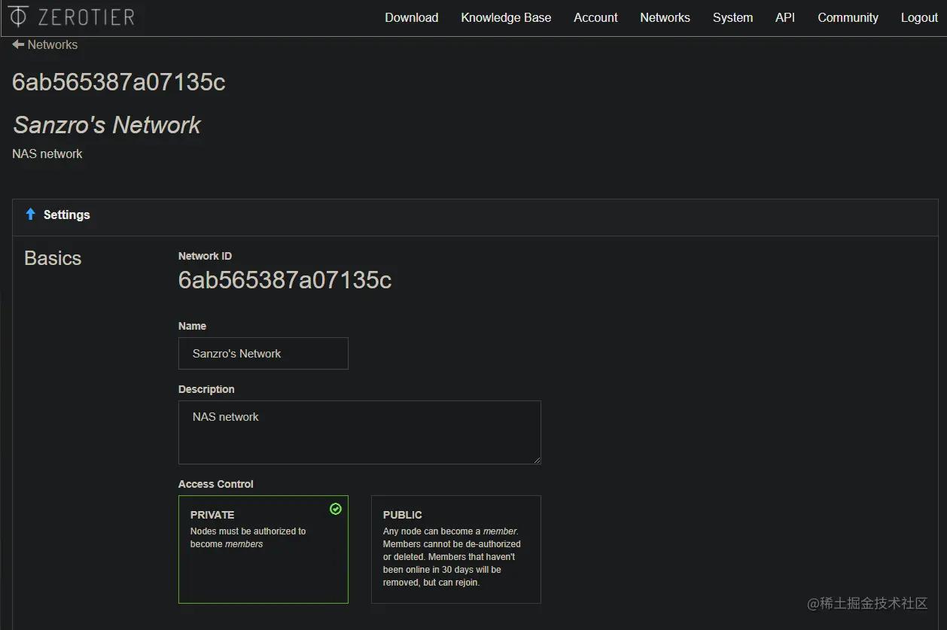Click the Name input field
This screenshot has width=947, height=630.
point(263,353)
